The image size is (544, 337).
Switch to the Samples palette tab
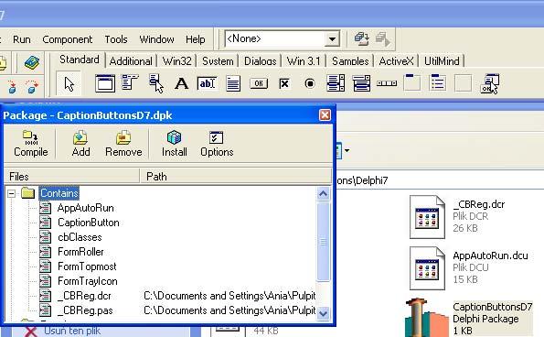[350, 61]
